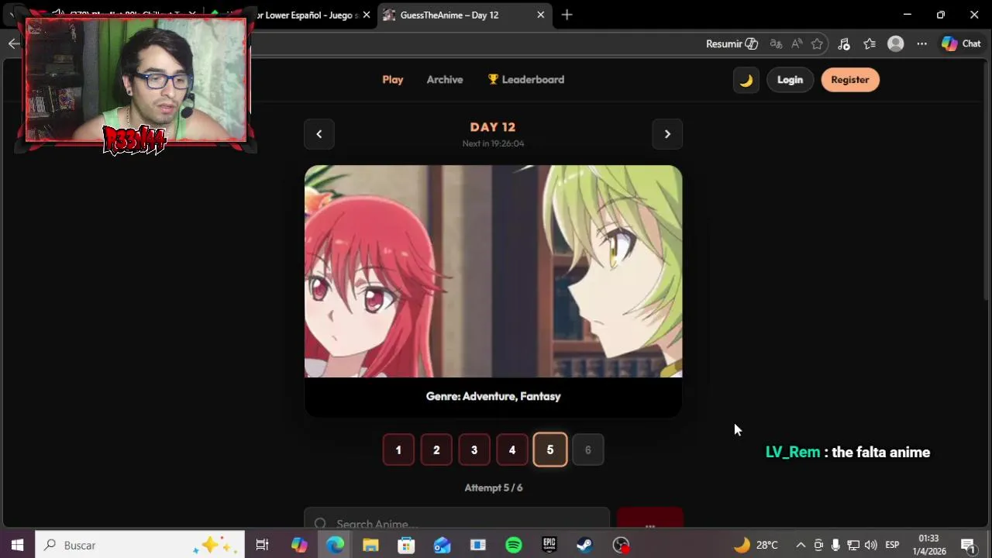
Task: Open a new browser tab
Action: (567, 15)
